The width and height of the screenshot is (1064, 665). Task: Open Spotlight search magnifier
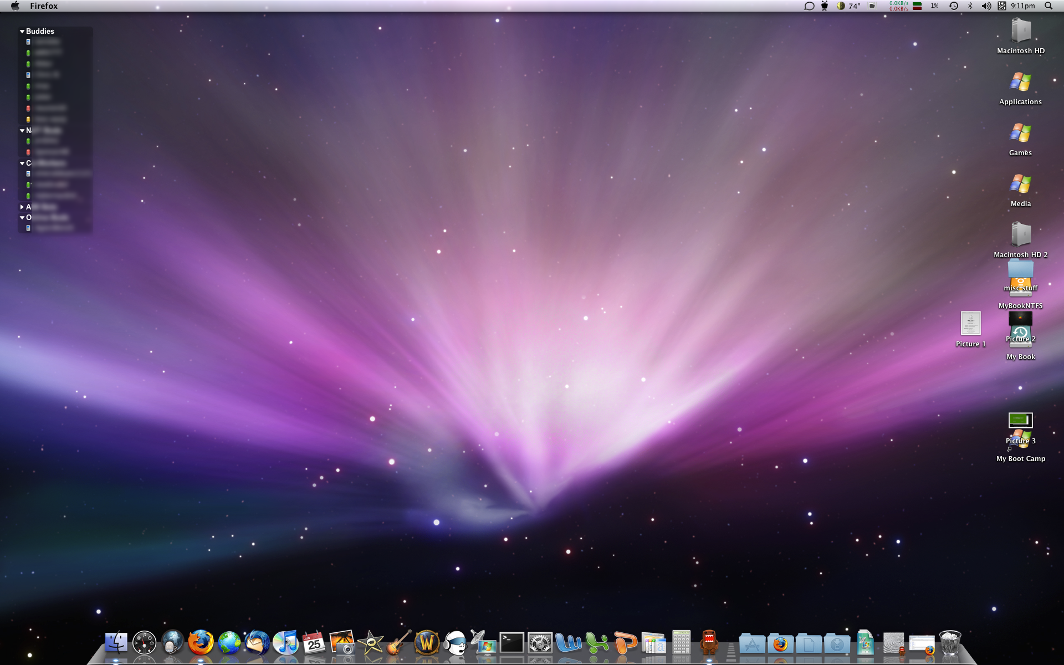(x=1048, y=6)
